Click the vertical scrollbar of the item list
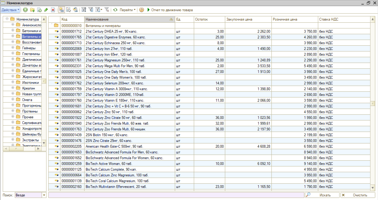The width and height of the screenshot is (378, 200). click(373, 103)
